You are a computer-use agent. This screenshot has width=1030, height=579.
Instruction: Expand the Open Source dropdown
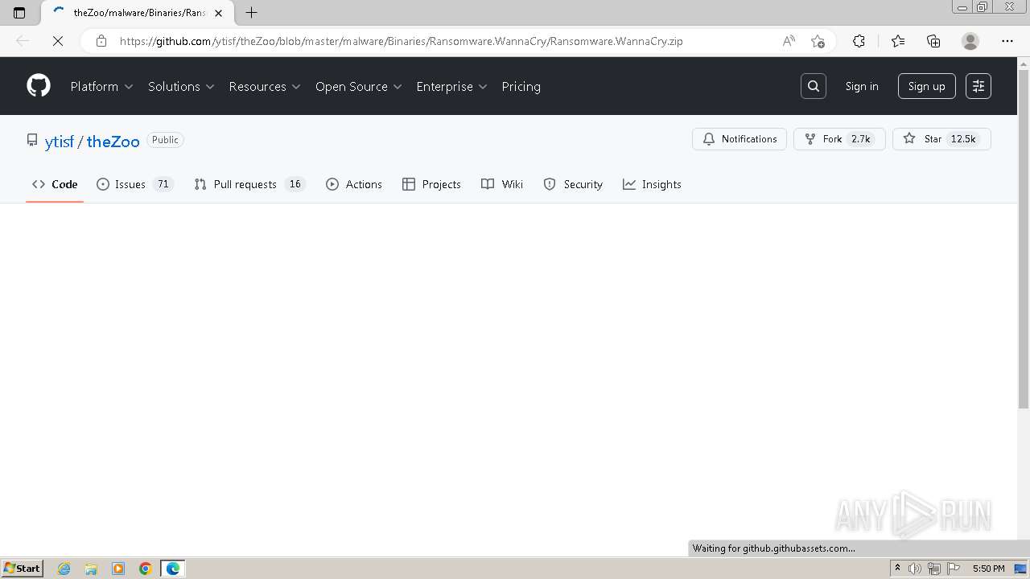(x=358, y=86)
